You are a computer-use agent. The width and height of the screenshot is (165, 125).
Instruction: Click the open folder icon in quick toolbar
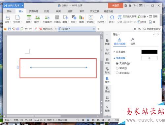[x=5, y=29]
